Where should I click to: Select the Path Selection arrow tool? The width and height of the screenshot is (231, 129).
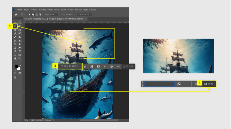(15, 55)
